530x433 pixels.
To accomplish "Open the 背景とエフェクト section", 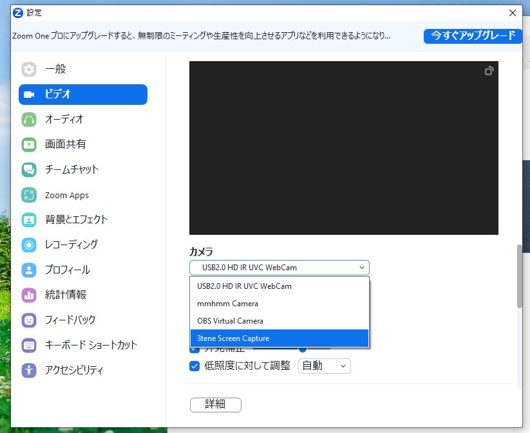I will [x=83, y=219].
